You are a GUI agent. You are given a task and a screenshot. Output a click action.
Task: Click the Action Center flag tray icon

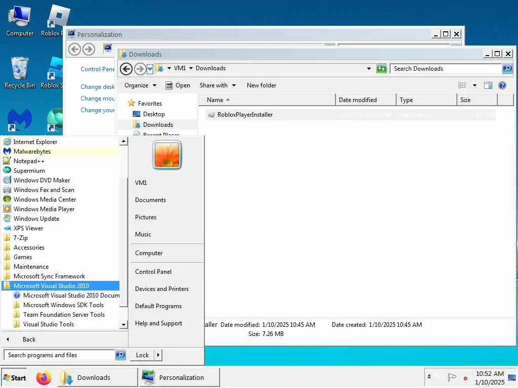(452, 377)
